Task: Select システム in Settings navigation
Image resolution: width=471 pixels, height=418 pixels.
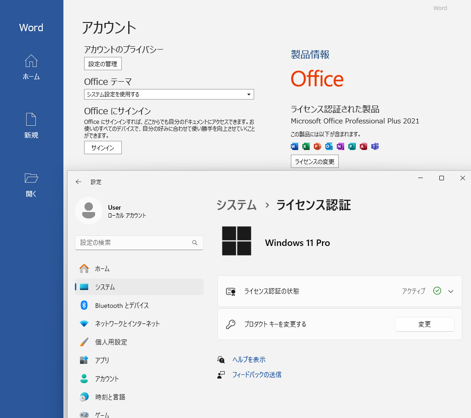Action: pos(139,287)
